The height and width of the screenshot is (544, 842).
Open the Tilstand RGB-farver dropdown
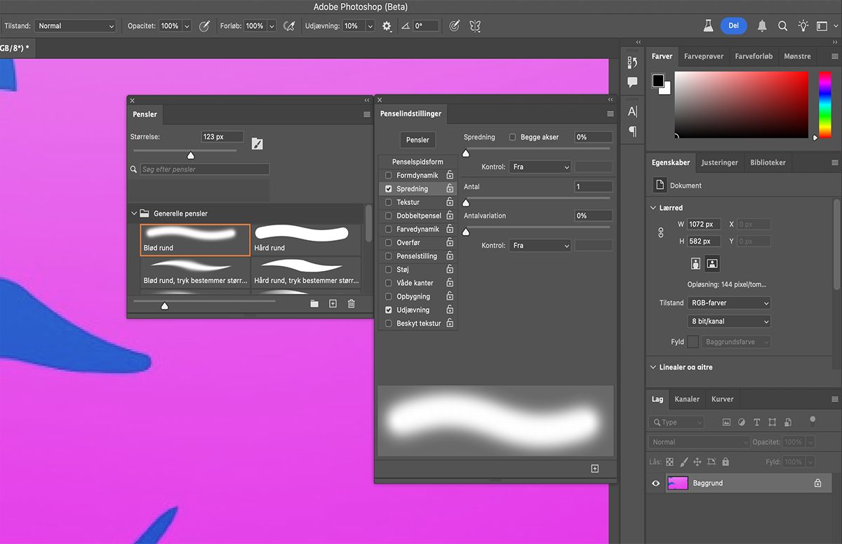click(728, 303)
